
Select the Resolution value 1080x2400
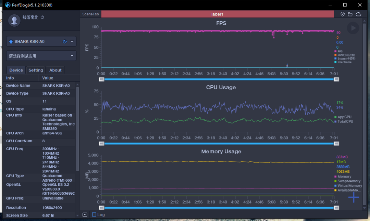[x=52, y=208]
